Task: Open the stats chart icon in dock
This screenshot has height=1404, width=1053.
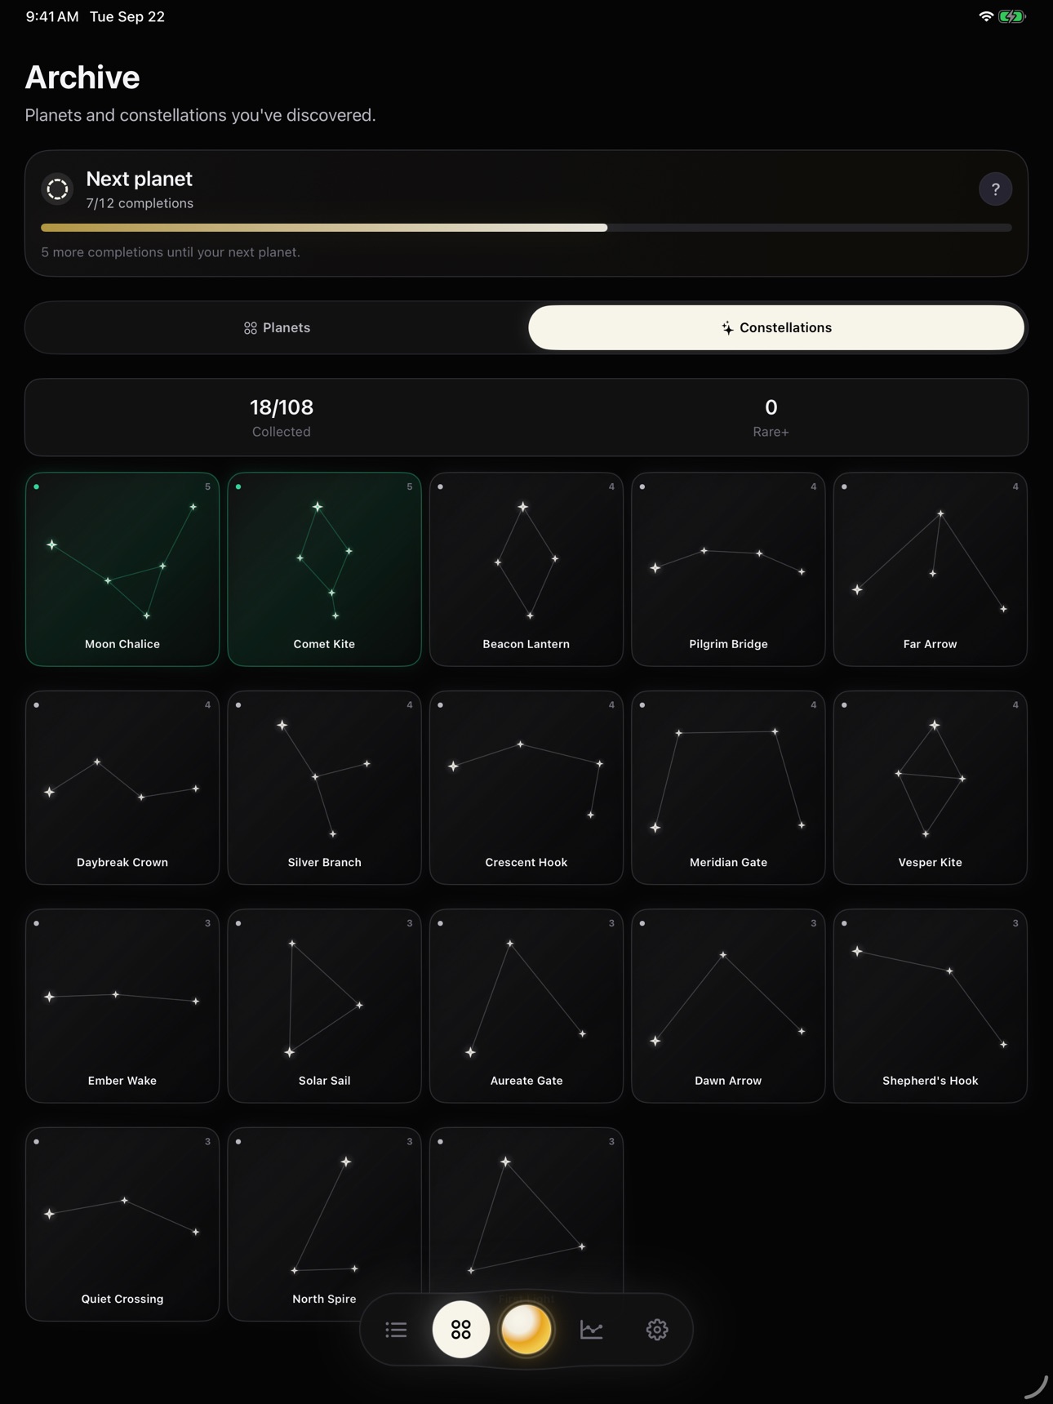Action: pyautogui.click(x=592, y=1330)
